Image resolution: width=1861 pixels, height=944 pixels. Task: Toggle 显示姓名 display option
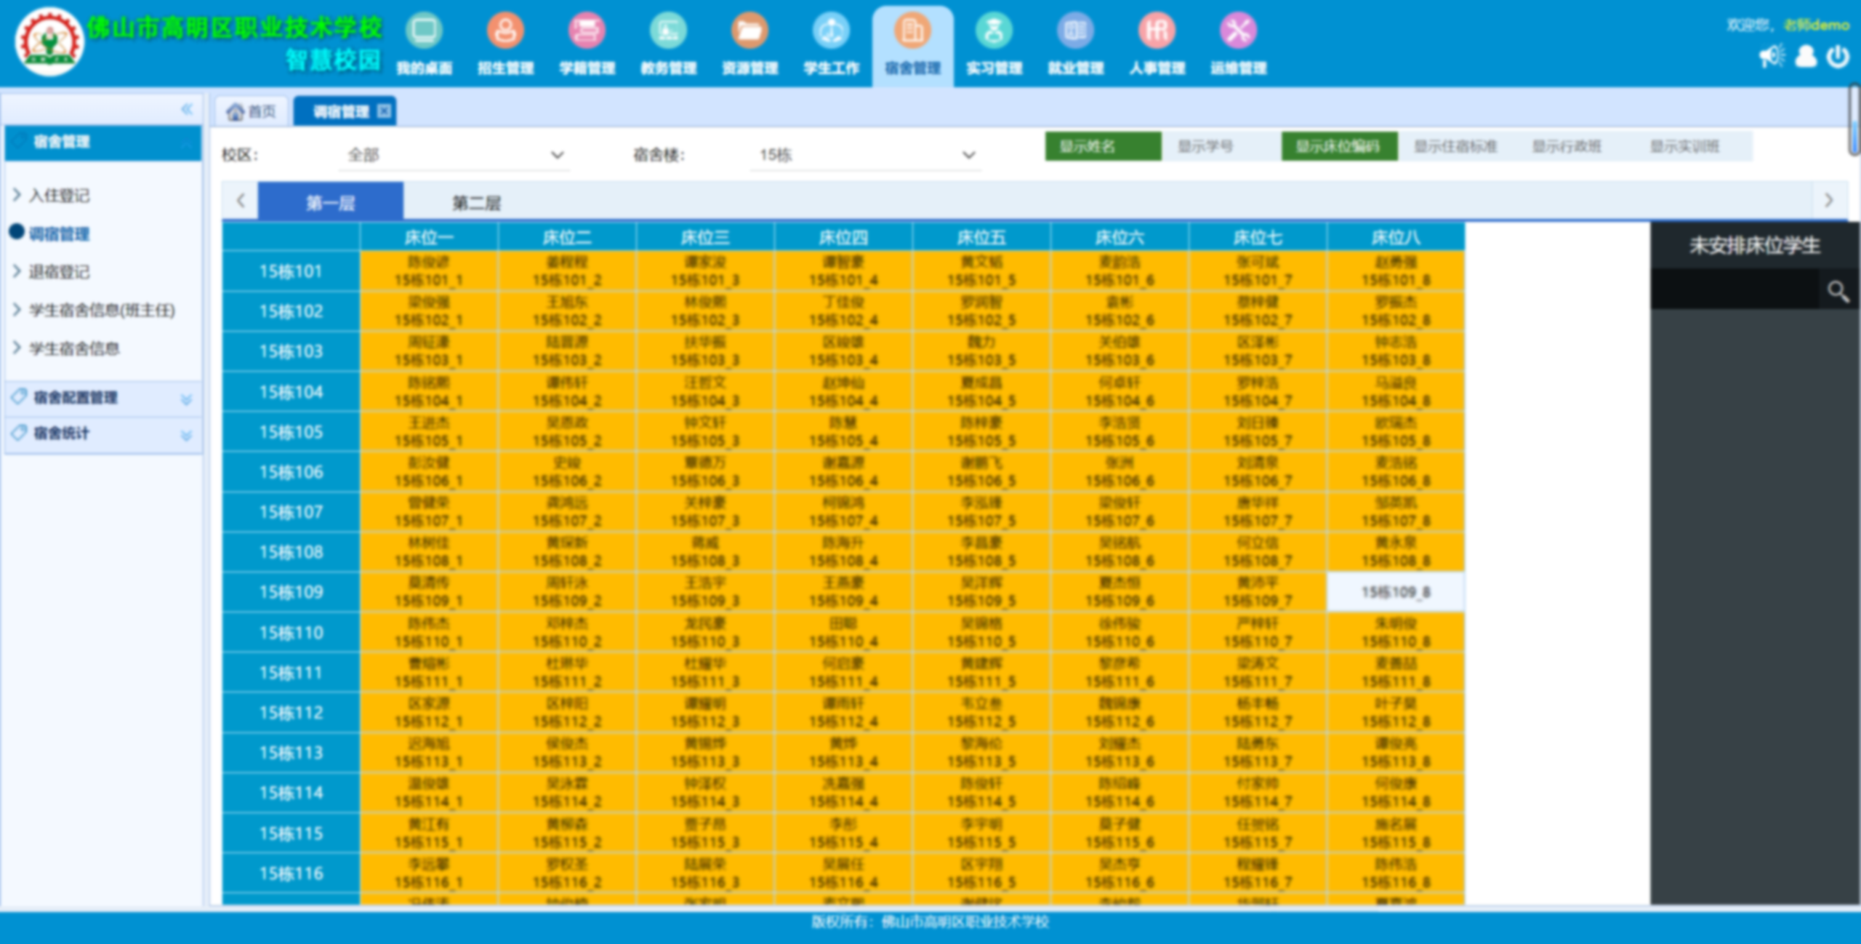click(1103, 146)
